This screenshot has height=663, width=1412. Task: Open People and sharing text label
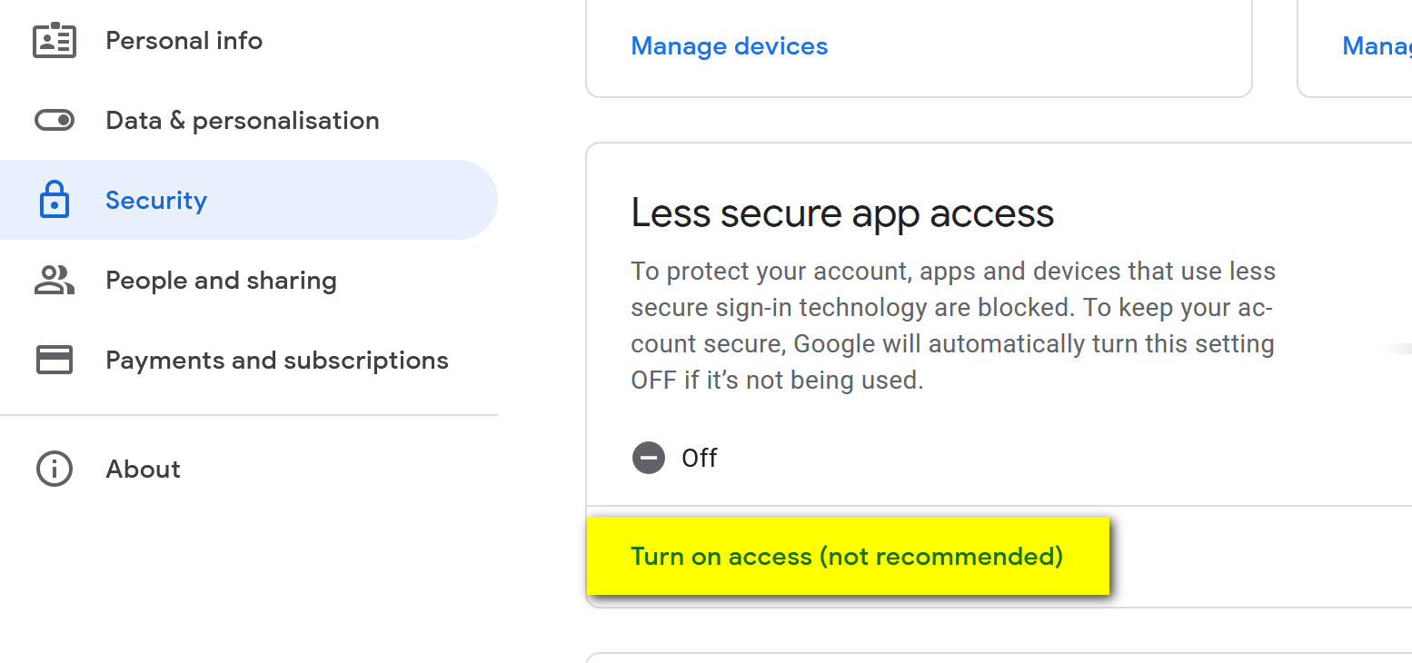pos(221,281)
